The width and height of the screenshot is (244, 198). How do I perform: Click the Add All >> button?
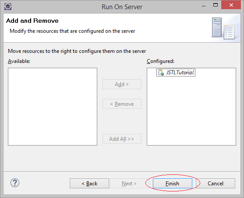point(122,139)
